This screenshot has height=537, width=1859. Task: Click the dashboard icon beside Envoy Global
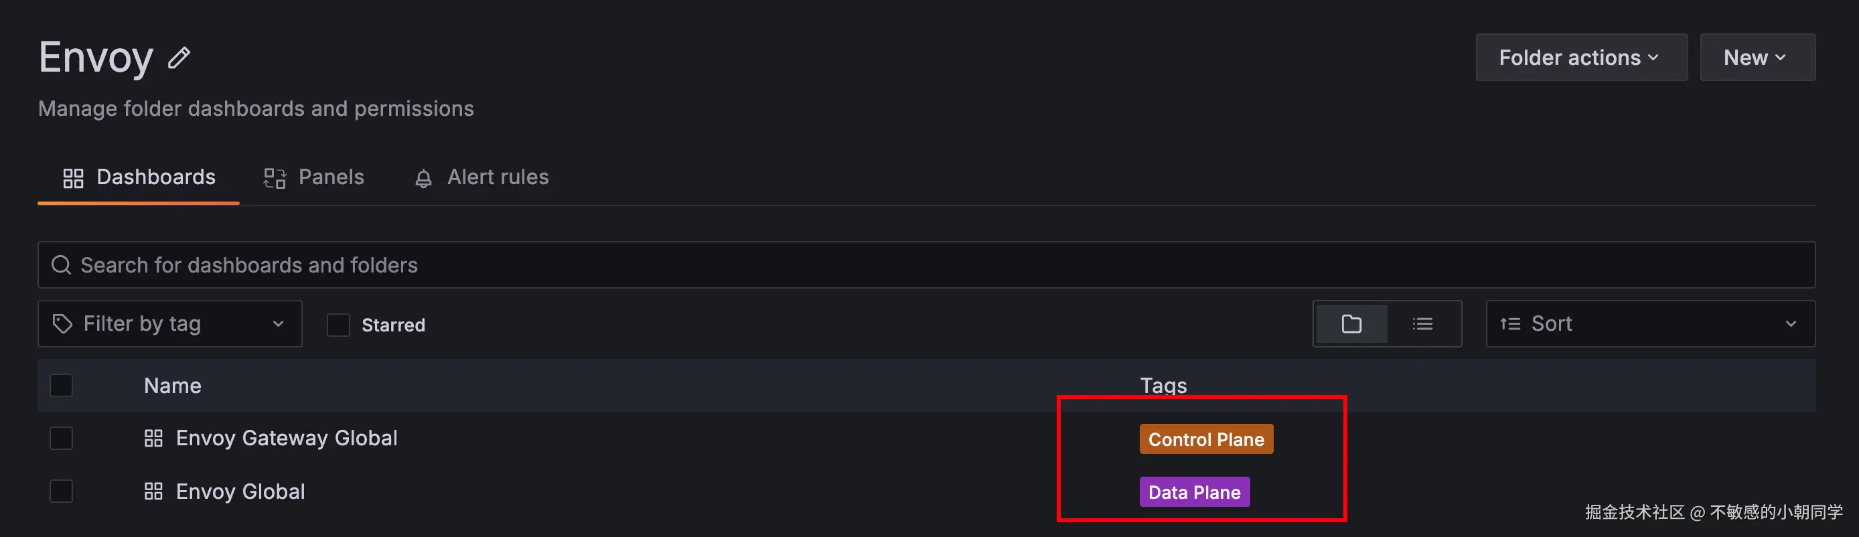(x=153, y=491)
